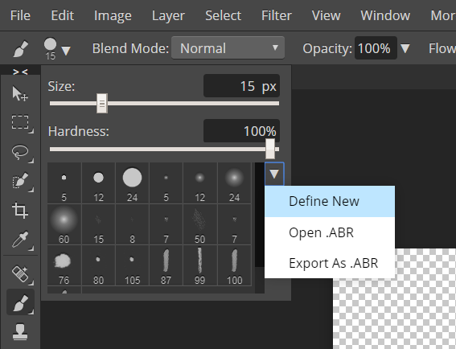Screen dimensions: 456x349
Task: Choose the Lasso Select tool
Action: [20, 152]
